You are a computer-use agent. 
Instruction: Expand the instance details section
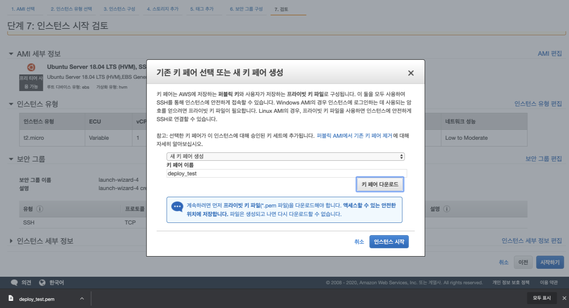click(x=11, y=241)
